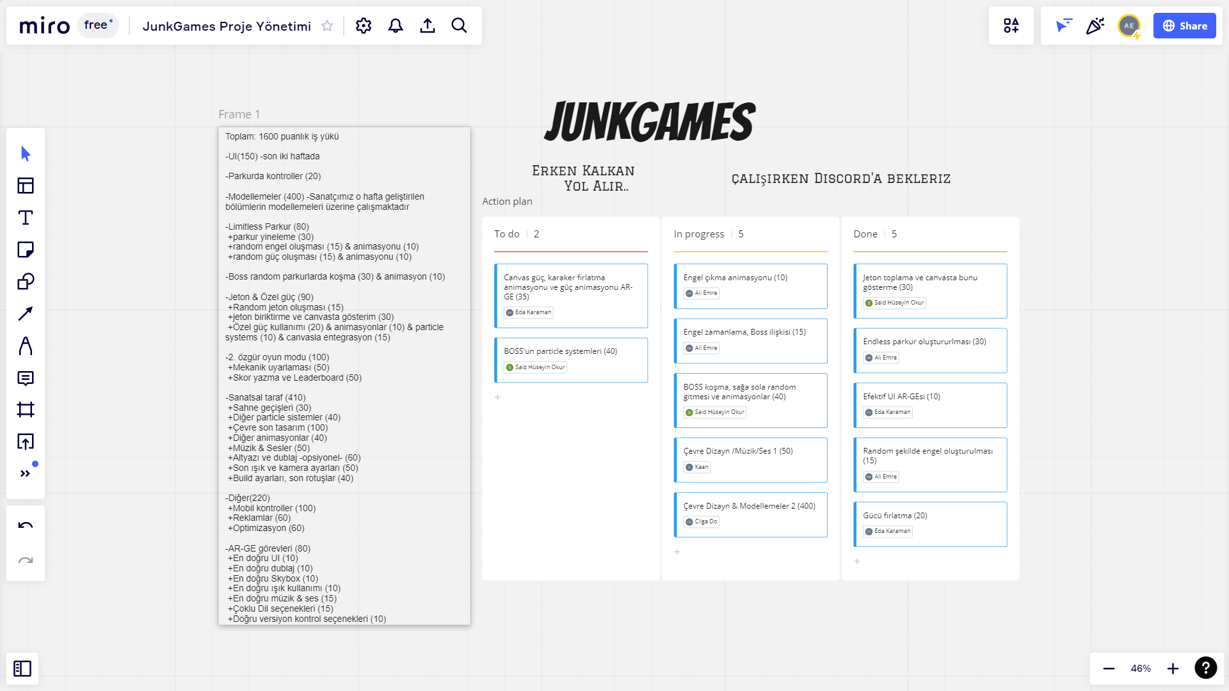The width and height of the screenshot is (1229, 691).
Task: Click the Share button
Action: [x=1185, y=26]
